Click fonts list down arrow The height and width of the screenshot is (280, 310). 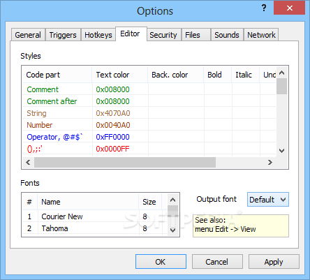tap(172, 230)
